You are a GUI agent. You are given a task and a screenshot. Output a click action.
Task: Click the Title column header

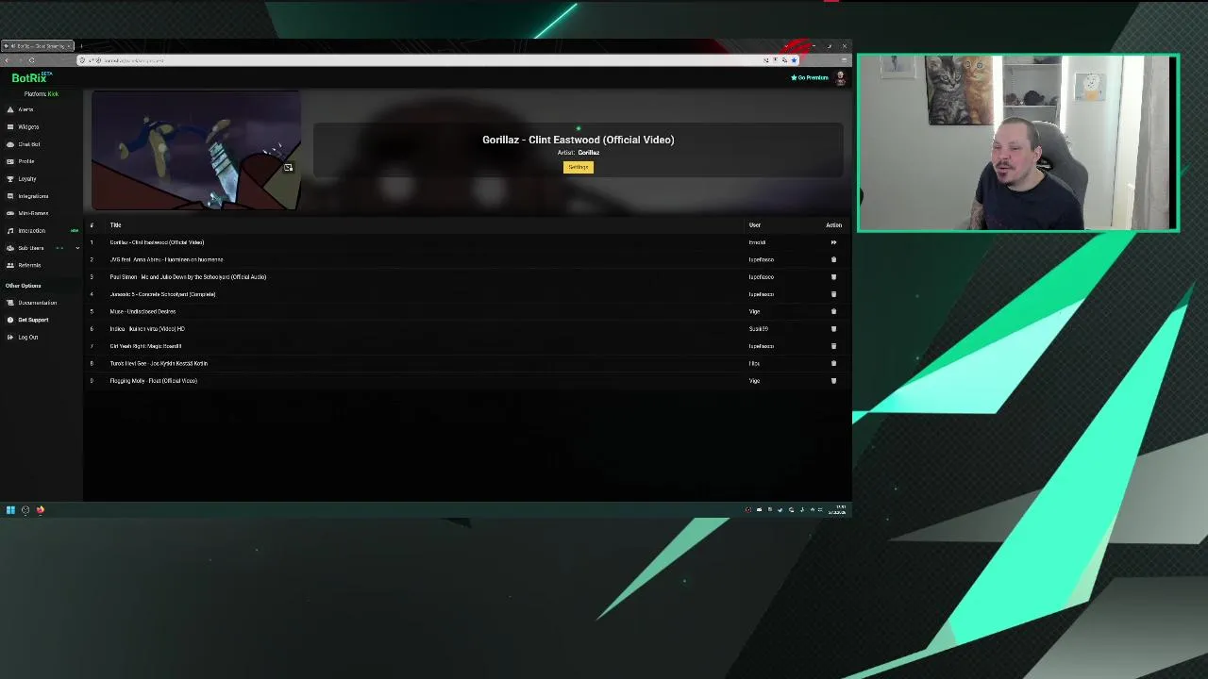tap(115, 225)
